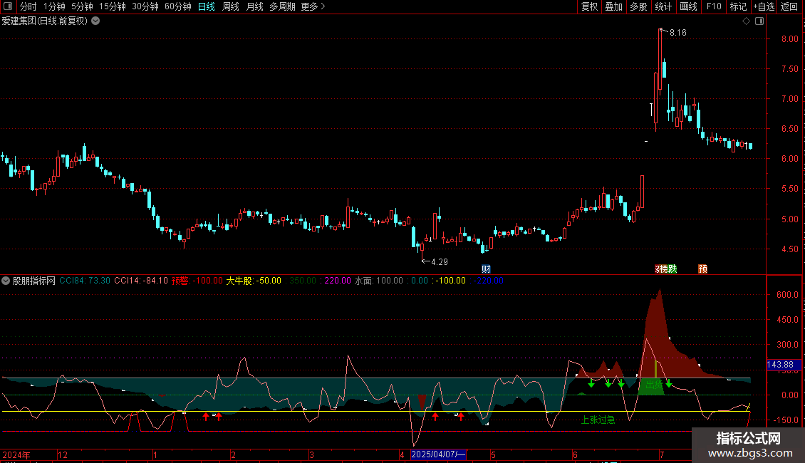The width and height of the screenshot is (805, 463).
Task: Select the 60分钟 period tab
Action: click(178, 6)
